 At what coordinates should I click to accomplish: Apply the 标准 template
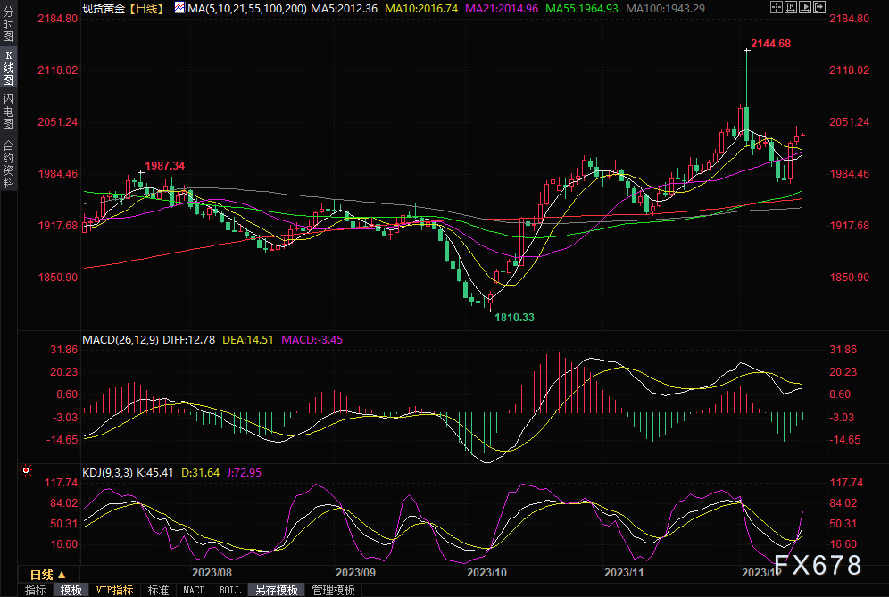(x=158, y=590)
